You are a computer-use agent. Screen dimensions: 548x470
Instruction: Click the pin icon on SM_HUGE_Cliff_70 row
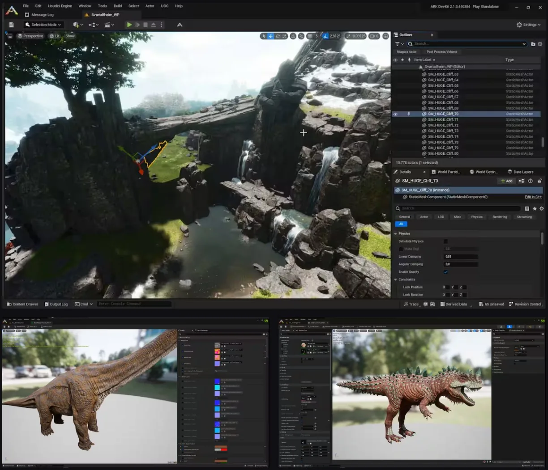click(409, 114)
